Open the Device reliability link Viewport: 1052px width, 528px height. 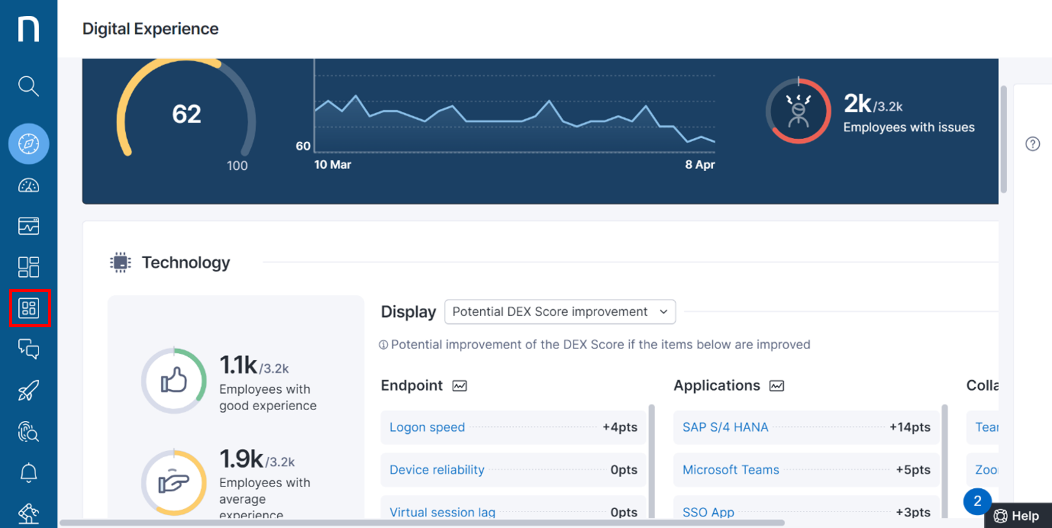click(436, 470)
